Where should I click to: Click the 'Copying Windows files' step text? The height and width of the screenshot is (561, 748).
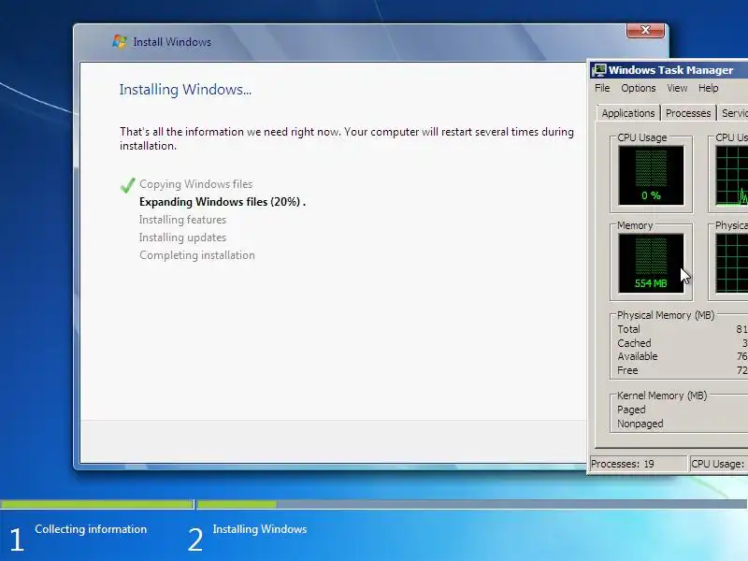[x=196, y=184]
